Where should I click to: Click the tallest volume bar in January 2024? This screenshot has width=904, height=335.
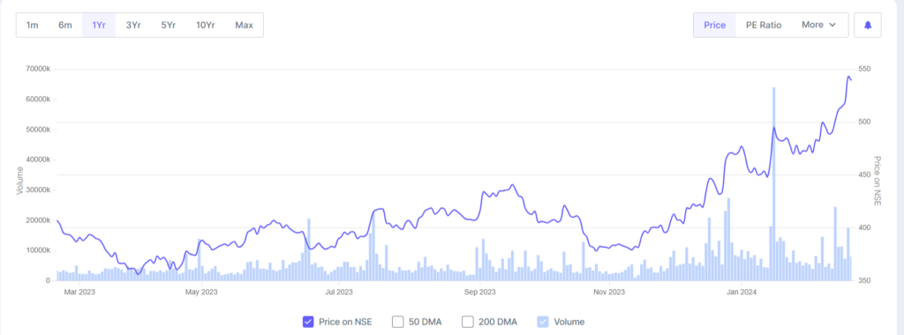pyautogui.click(x=773, y=183)
